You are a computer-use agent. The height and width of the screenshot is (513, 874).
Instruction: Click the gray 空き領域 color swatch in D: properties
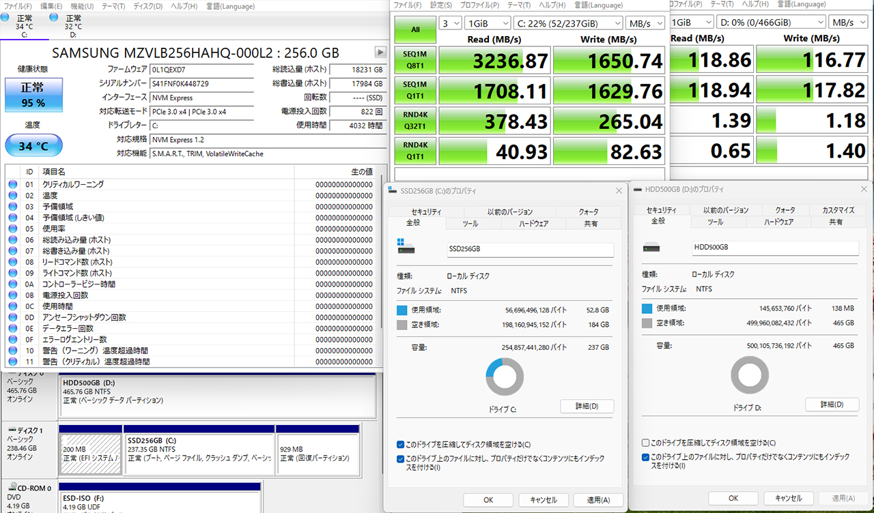tap(647, 323)
